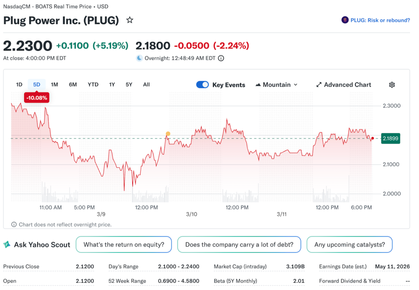Click the star icon to follow PLUG
The height and width of the screenshot is (290, 419).
tap(130, 20)
